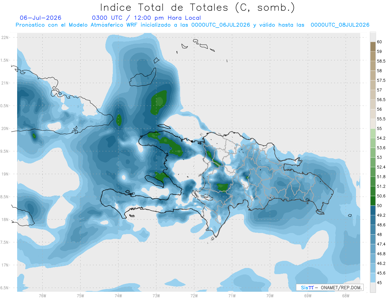The image size is (388, 300).
Task: Click the '72W' longitude label
Action: coord(194,295)
